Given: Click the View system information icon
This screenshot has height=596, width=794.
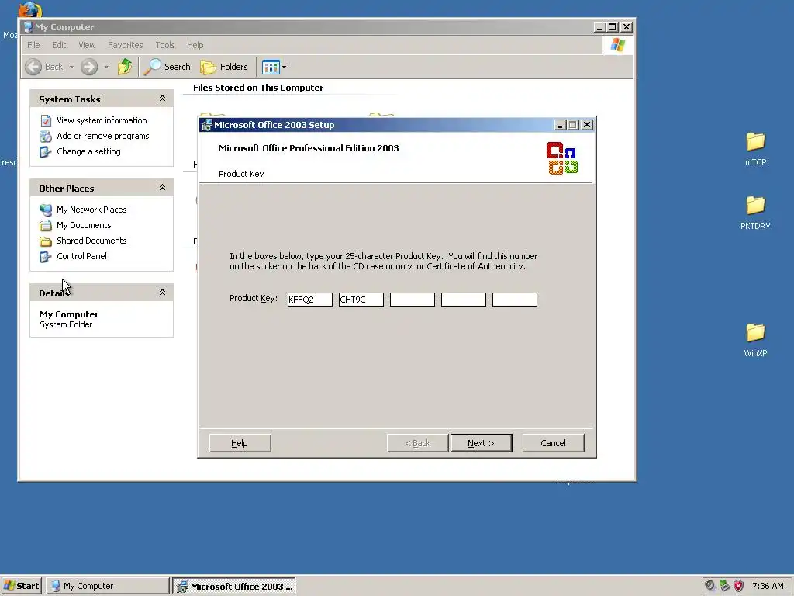Looking at the screenshot, I should click(46, 120).
